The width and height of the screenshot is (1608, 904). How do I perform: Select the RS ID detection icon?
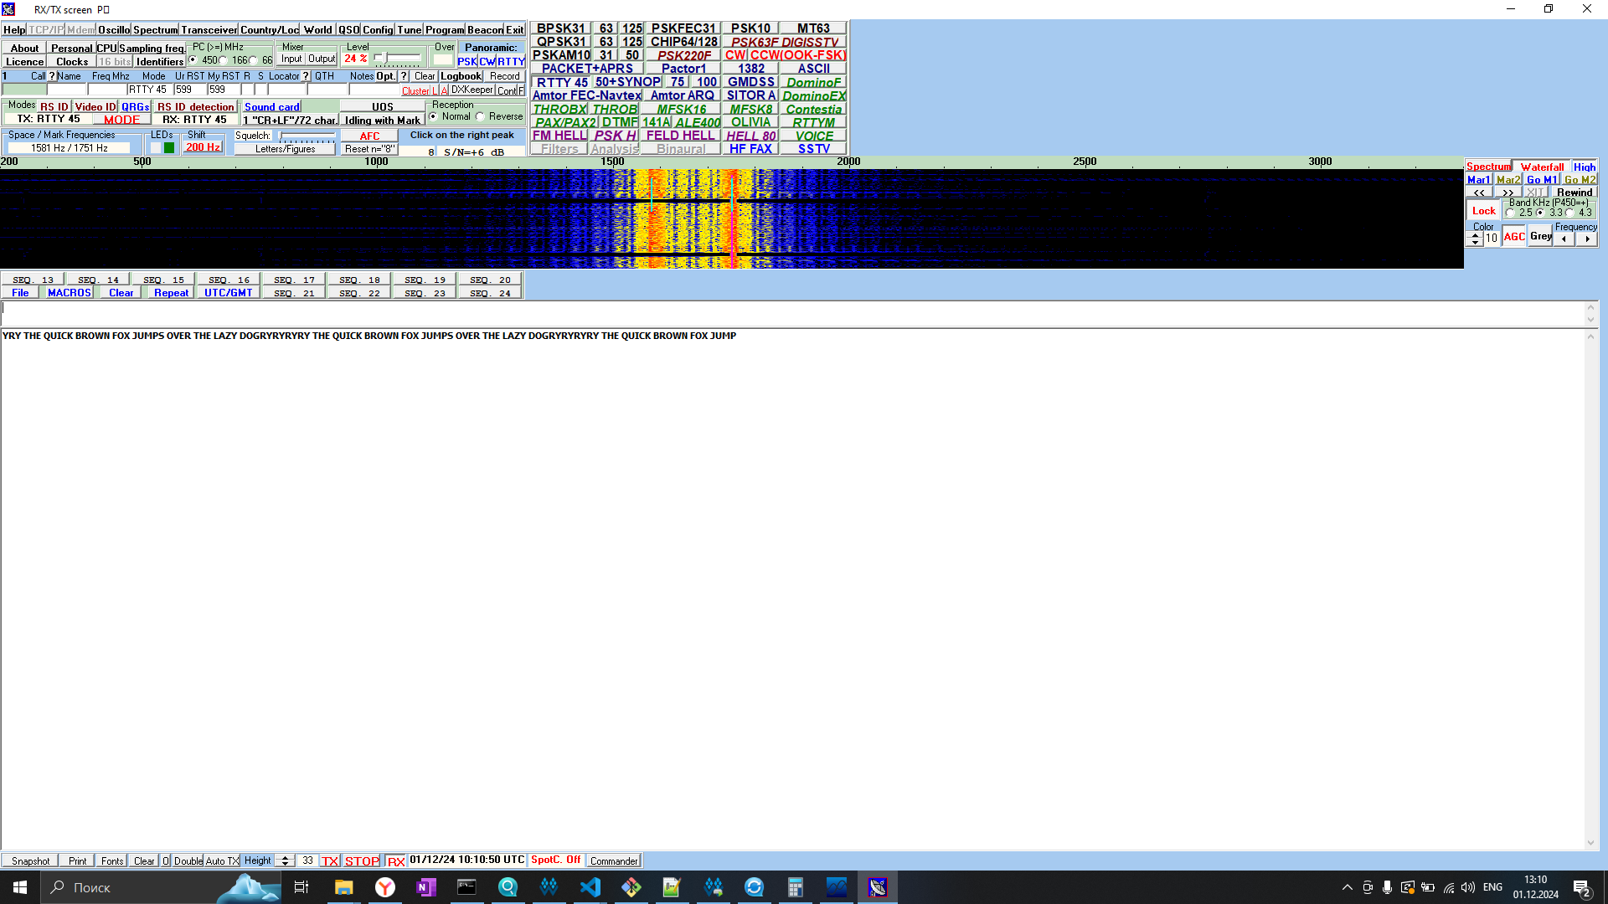pos(194,106)
